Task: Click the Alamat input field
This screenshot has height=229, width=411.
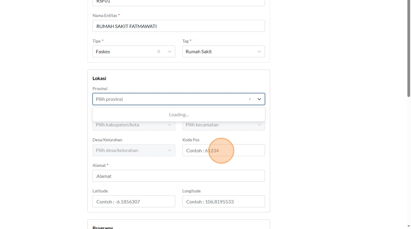Action: (x=179, y=176)
